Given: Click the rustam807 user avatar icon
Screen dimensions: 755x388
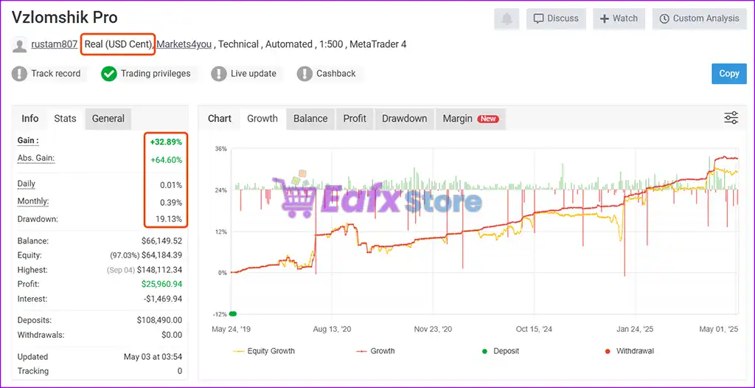Looking at the screenshot, I should pyautogui.click(x=19, y=45).
